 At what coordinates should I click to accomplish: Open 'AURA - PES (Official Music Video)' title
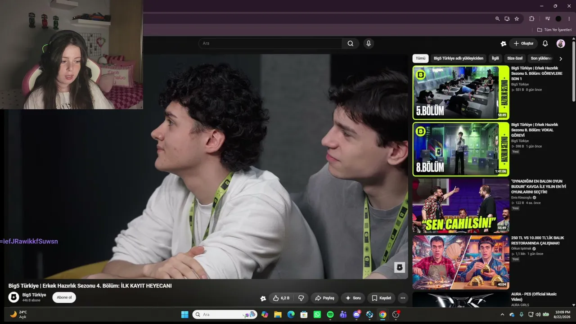tap(534, 297)
